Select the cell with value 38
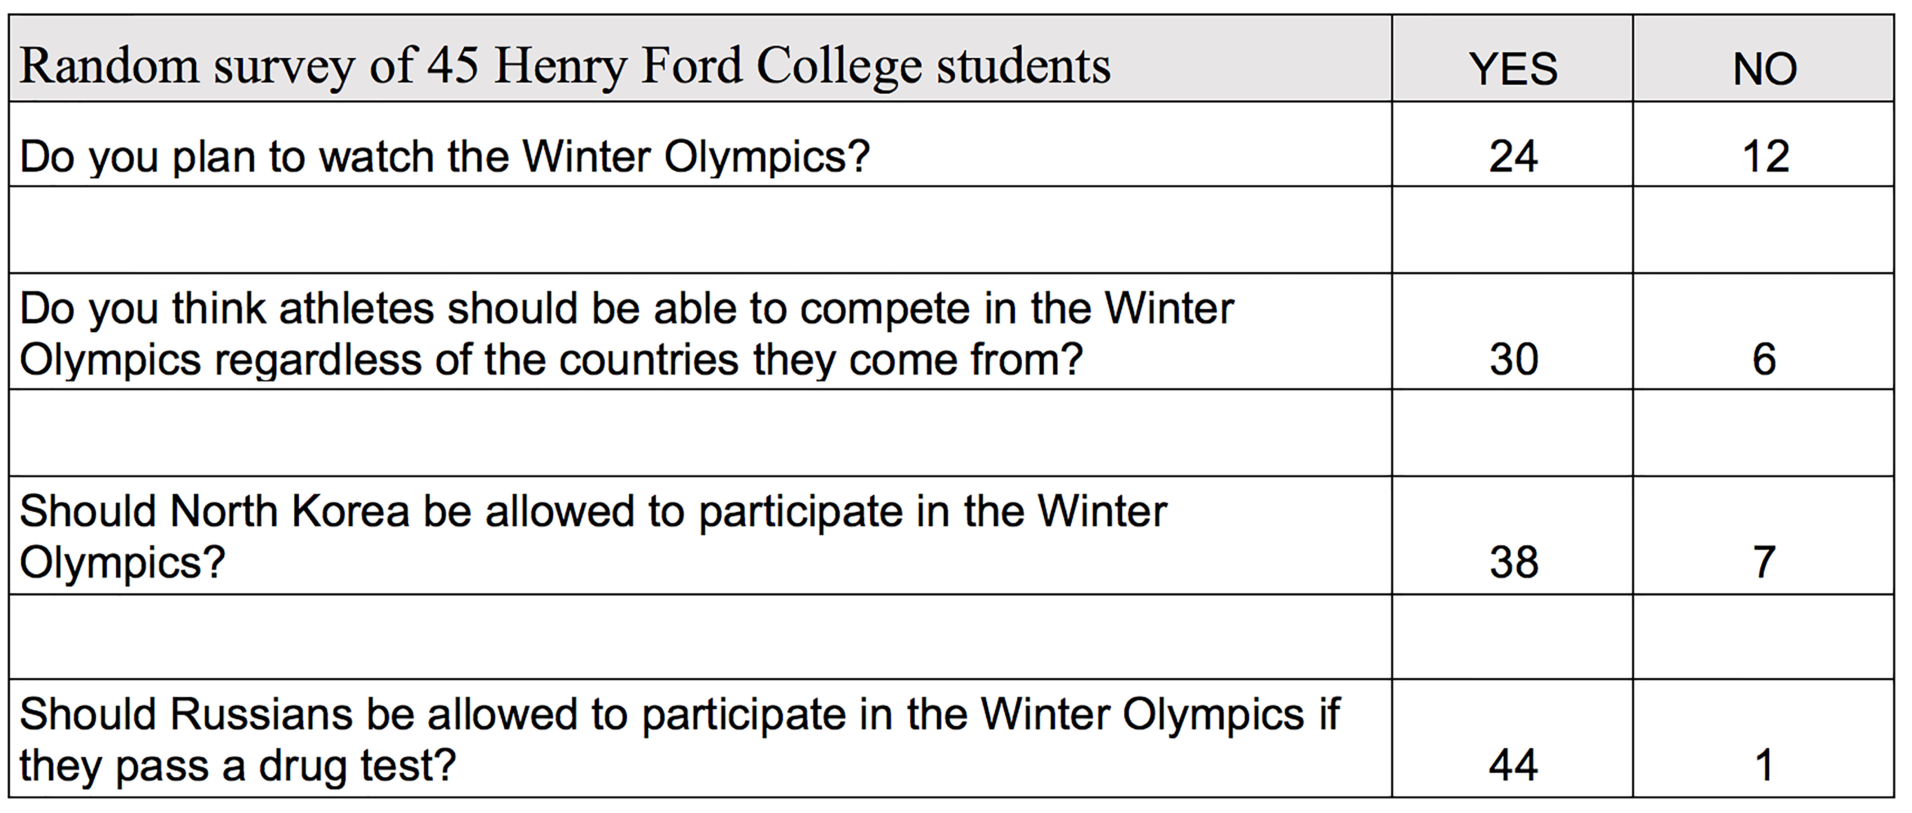Viewport: 1912px width, 813px height. coord(1513,535)
